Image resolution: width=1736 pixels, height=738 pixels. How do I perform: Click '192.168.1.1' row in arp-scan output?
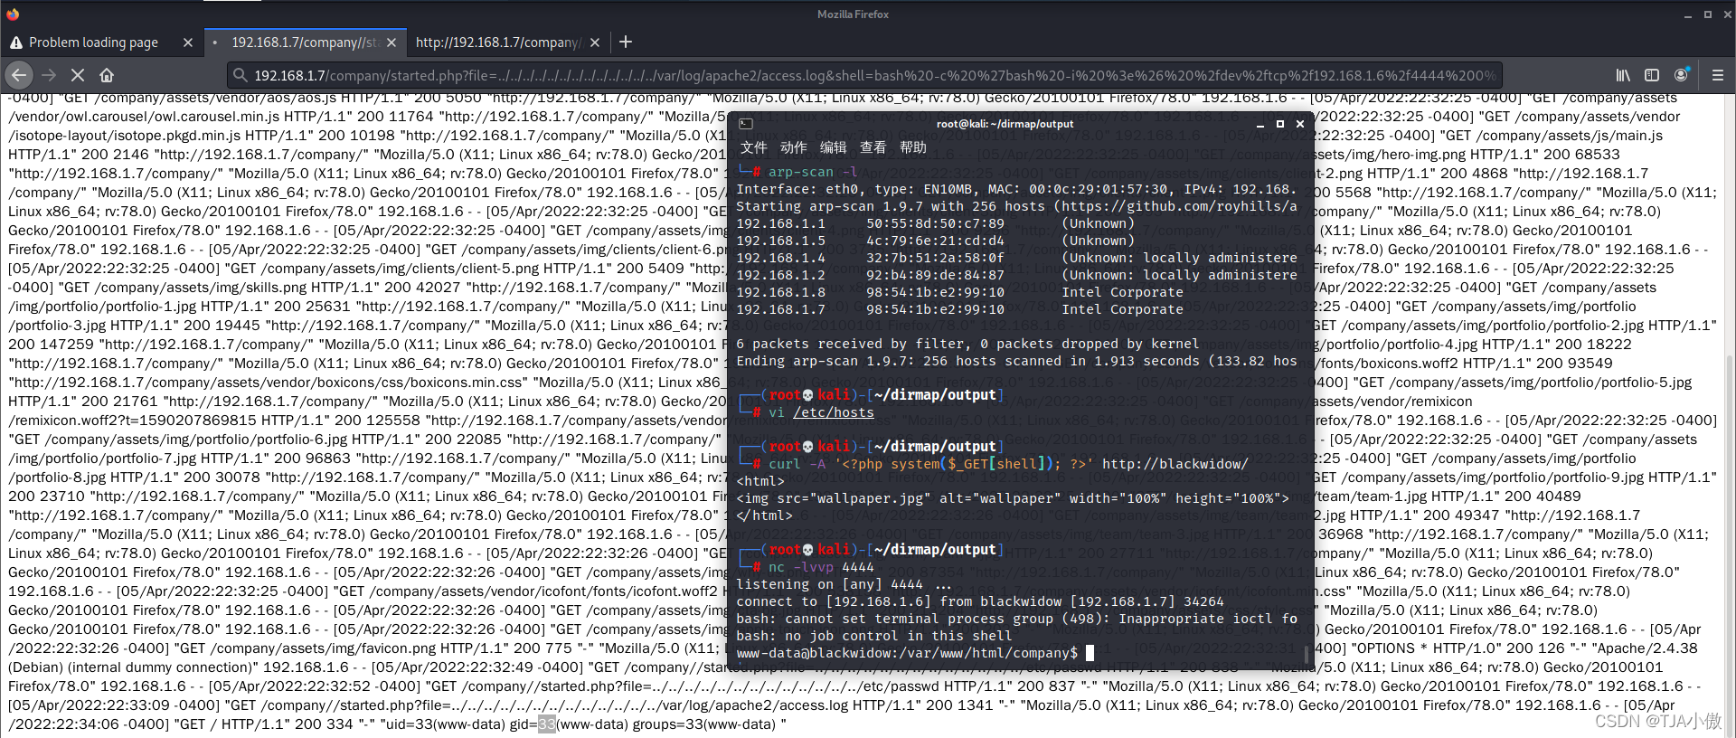[935, 223]
